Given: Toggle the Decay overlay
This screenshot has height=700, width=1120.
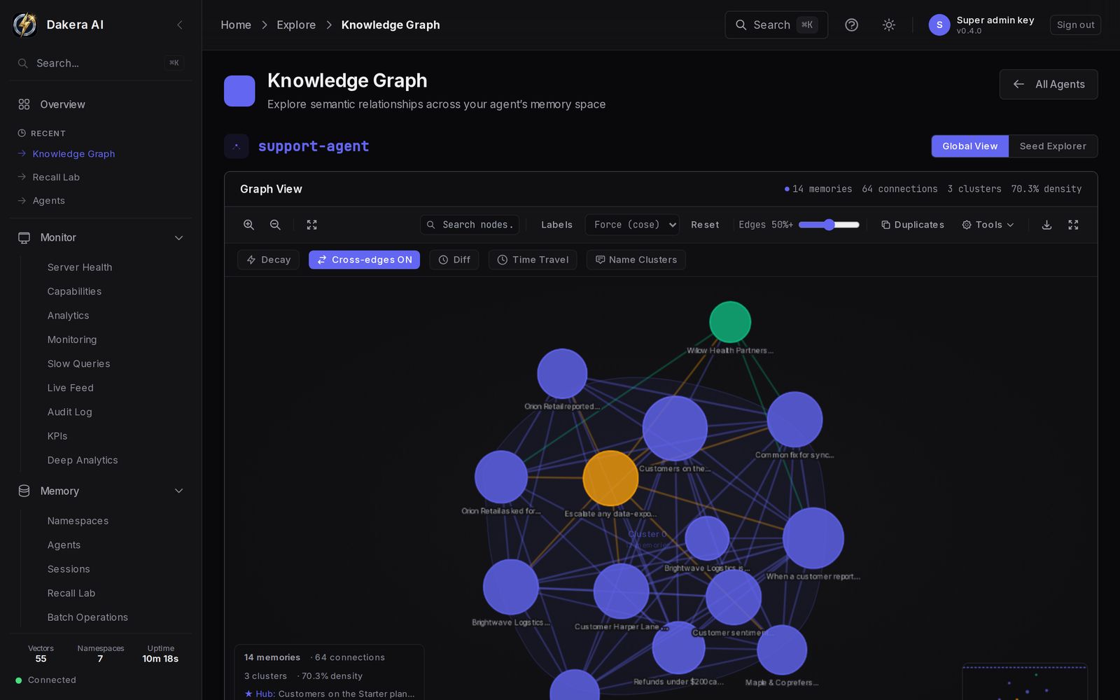Looking at the screenshot, I should tap(268, 260).
